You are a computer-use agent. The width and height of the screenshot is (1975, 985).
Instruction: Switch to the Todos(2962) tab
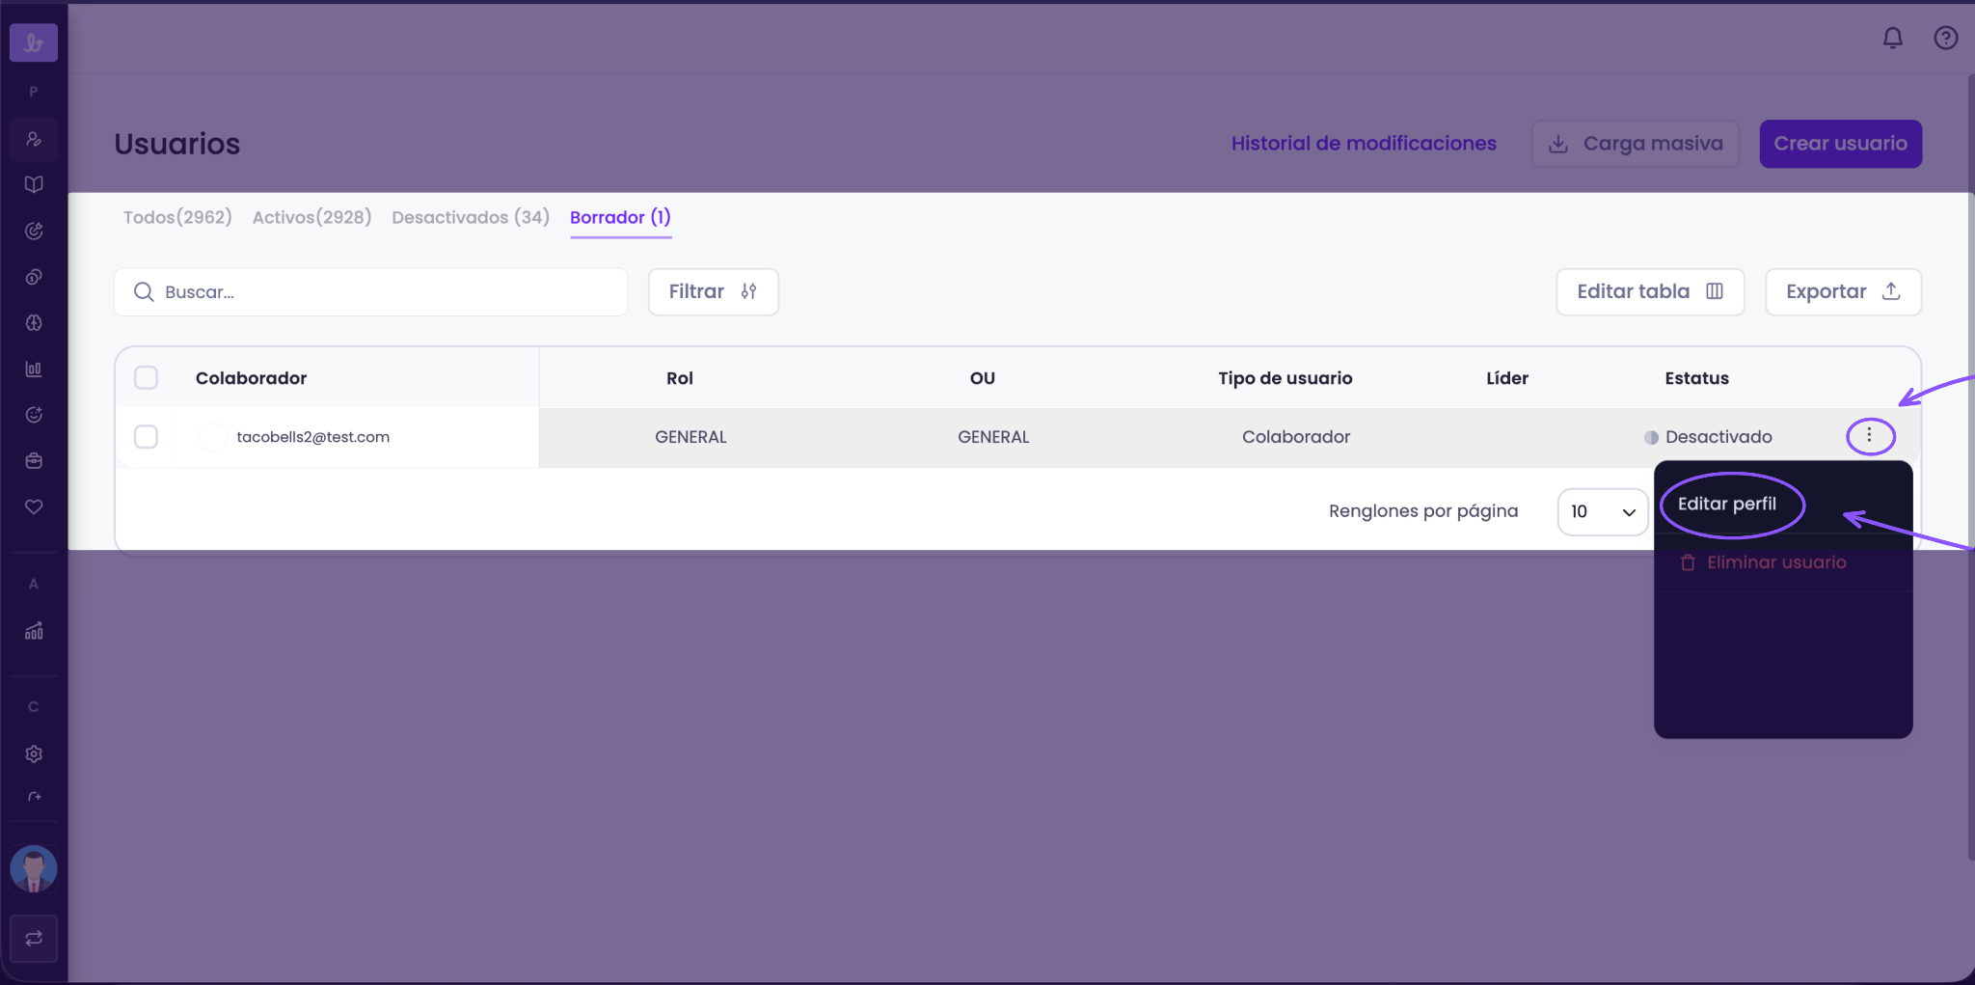click(x=177, y=217)
